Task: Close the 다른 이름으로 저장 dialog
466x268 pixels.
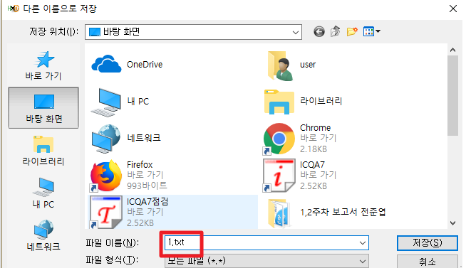Action: [453, 9]
